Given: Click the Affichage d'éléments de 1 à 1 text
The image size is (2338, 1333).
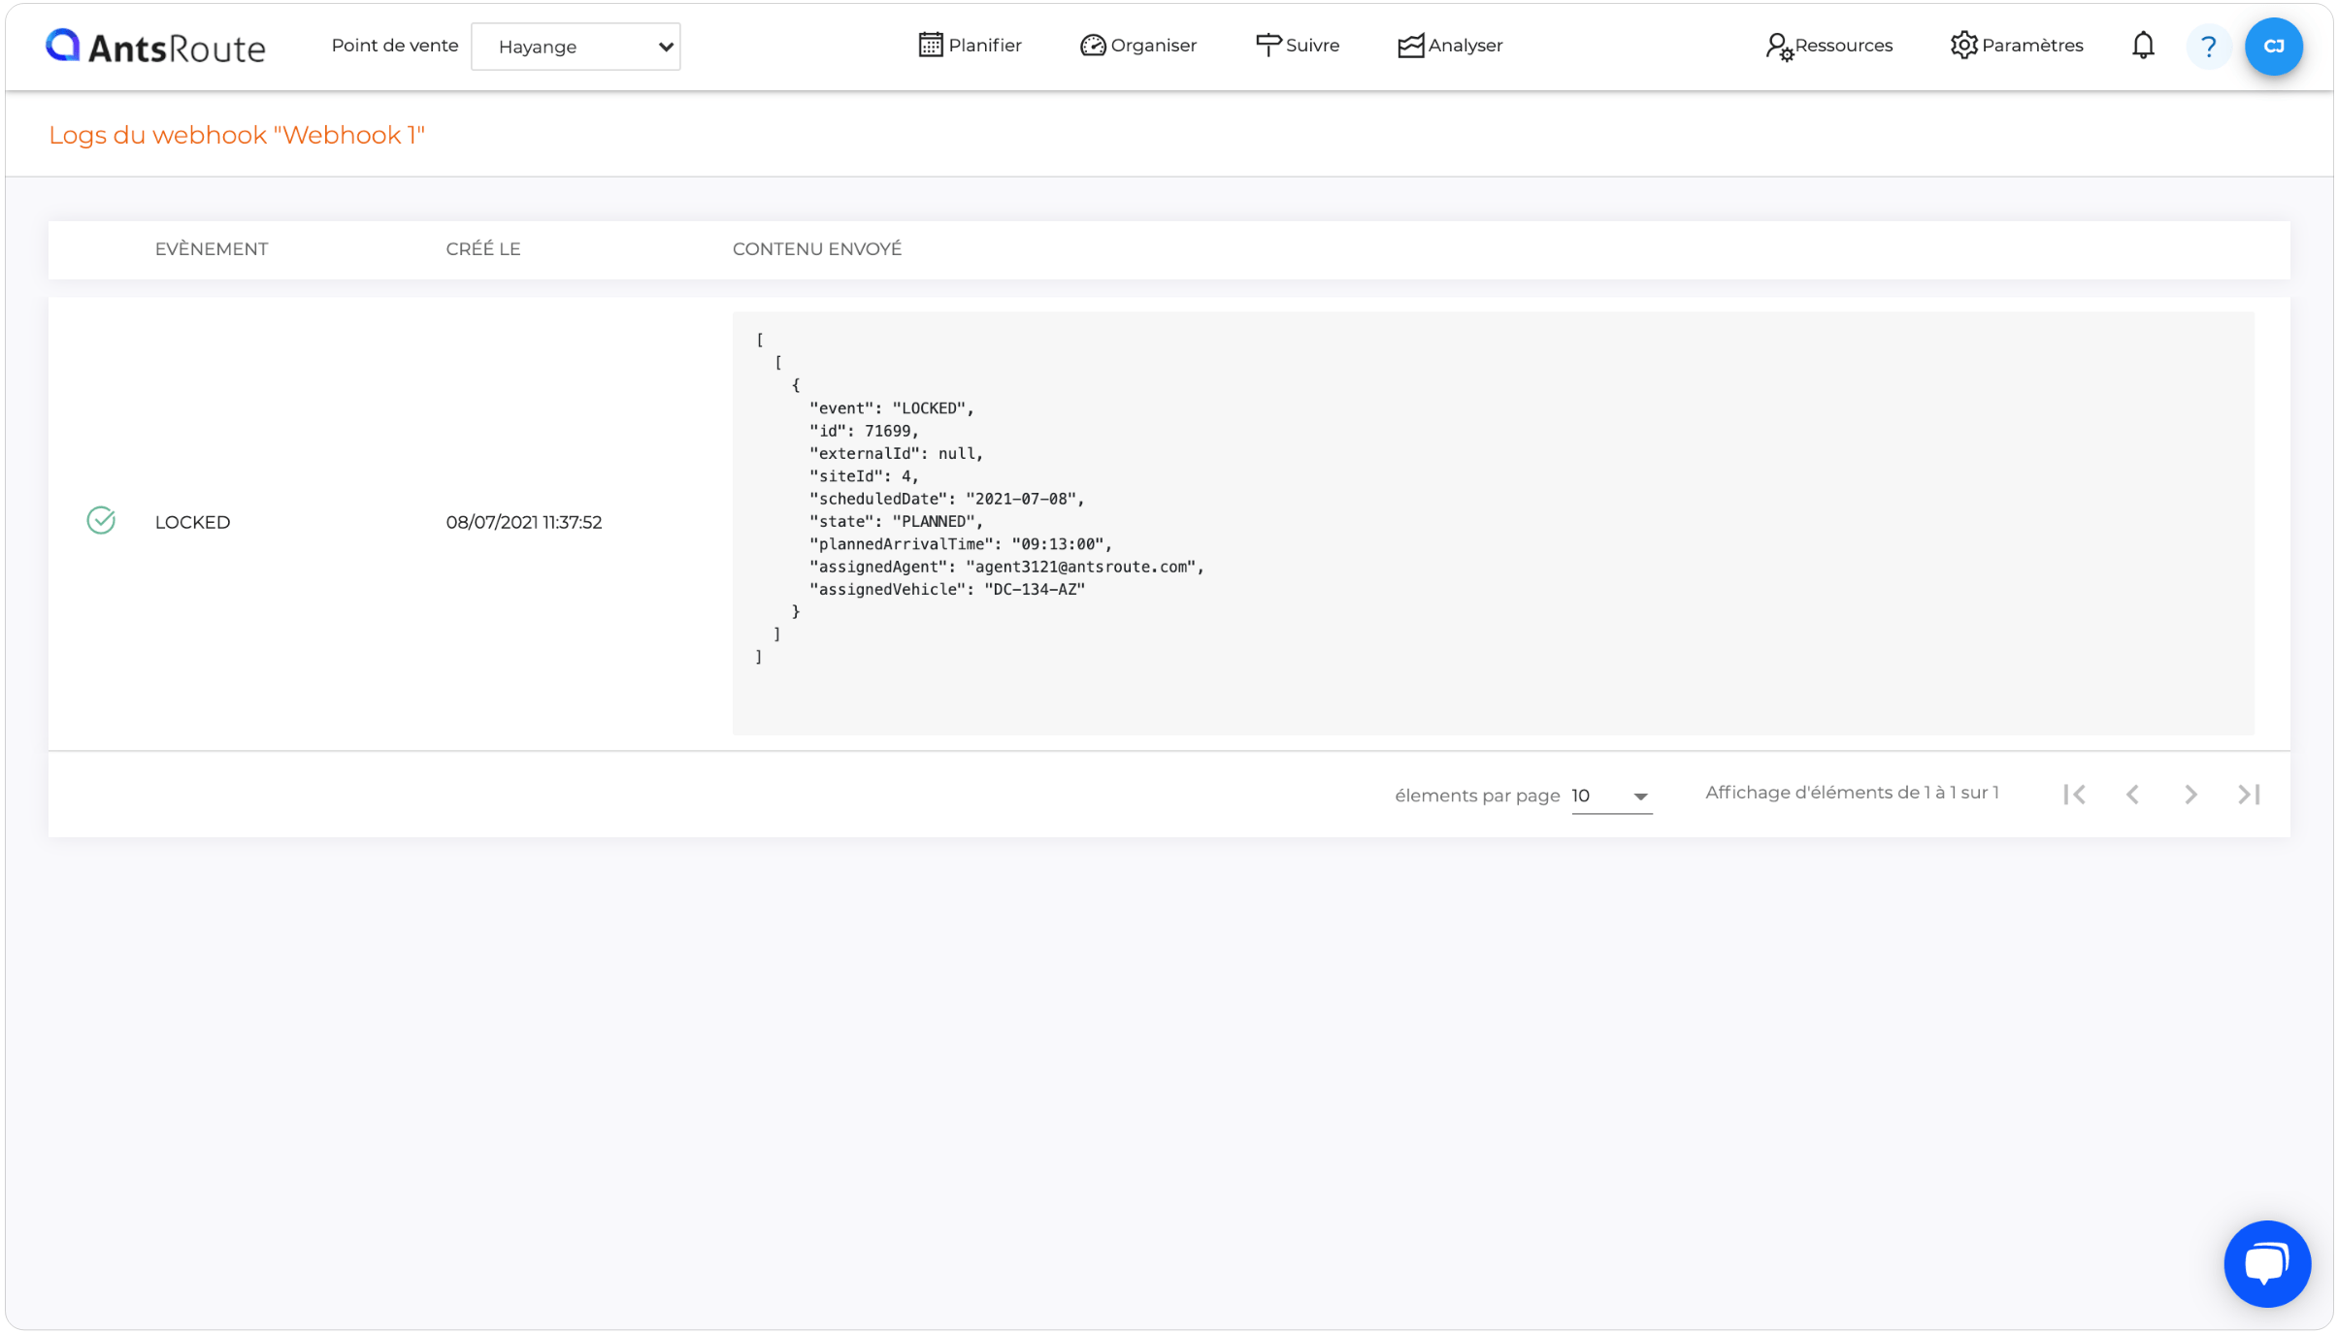Looking at the screenshot, I should (1852, 793).
